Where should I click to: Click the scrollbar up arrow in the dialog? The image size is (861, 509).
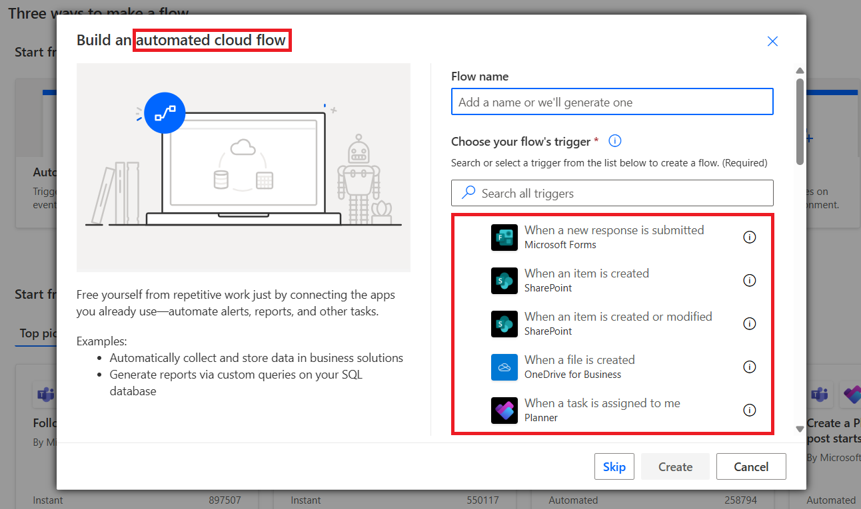pyautogui.click(x=800, y=70)
